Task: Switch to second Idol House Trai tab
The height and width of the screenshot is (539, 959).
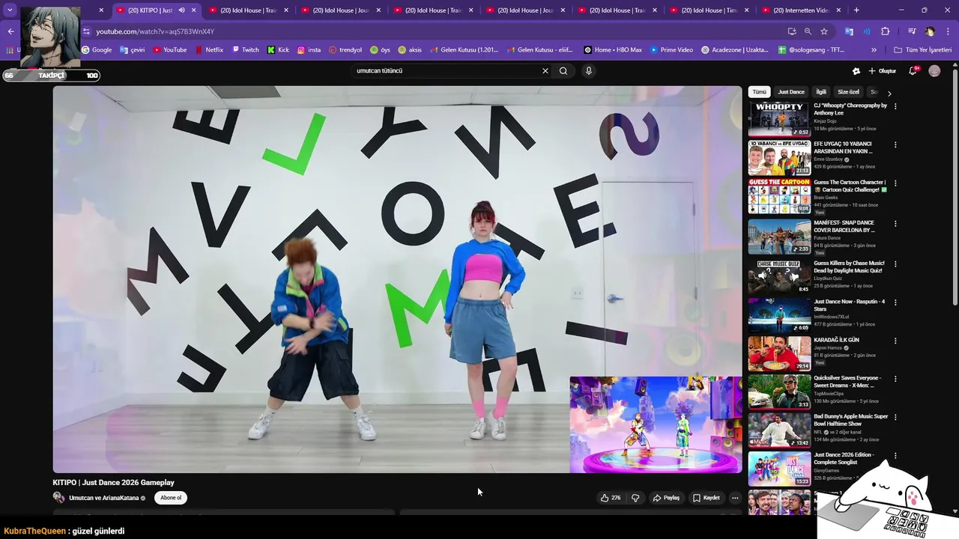Action: 434,10
